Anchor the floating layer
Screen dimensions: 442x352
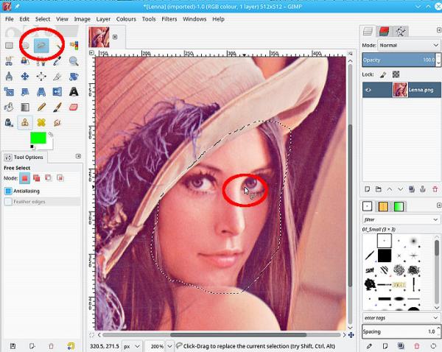pyautogui.click(x=423, y=189)
